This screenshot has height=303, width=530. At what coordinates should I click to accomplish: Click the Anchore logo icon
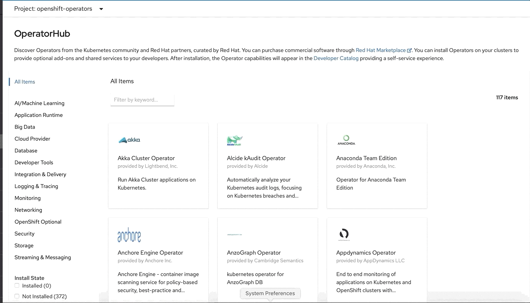coord(129,235)
